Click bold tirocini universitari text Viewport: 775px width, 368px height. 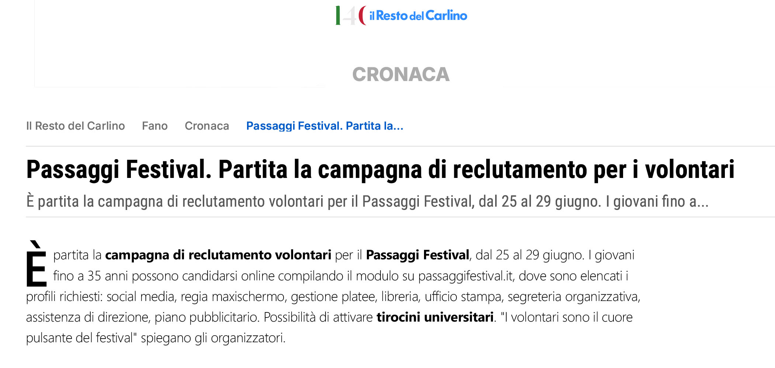(435, 317)
